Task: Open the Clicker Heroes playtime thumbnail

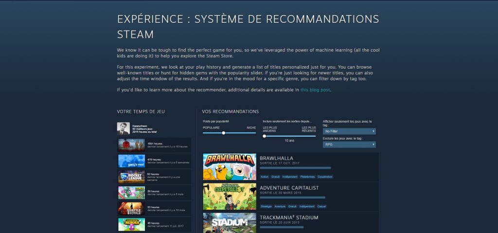Action: point(131,224)
